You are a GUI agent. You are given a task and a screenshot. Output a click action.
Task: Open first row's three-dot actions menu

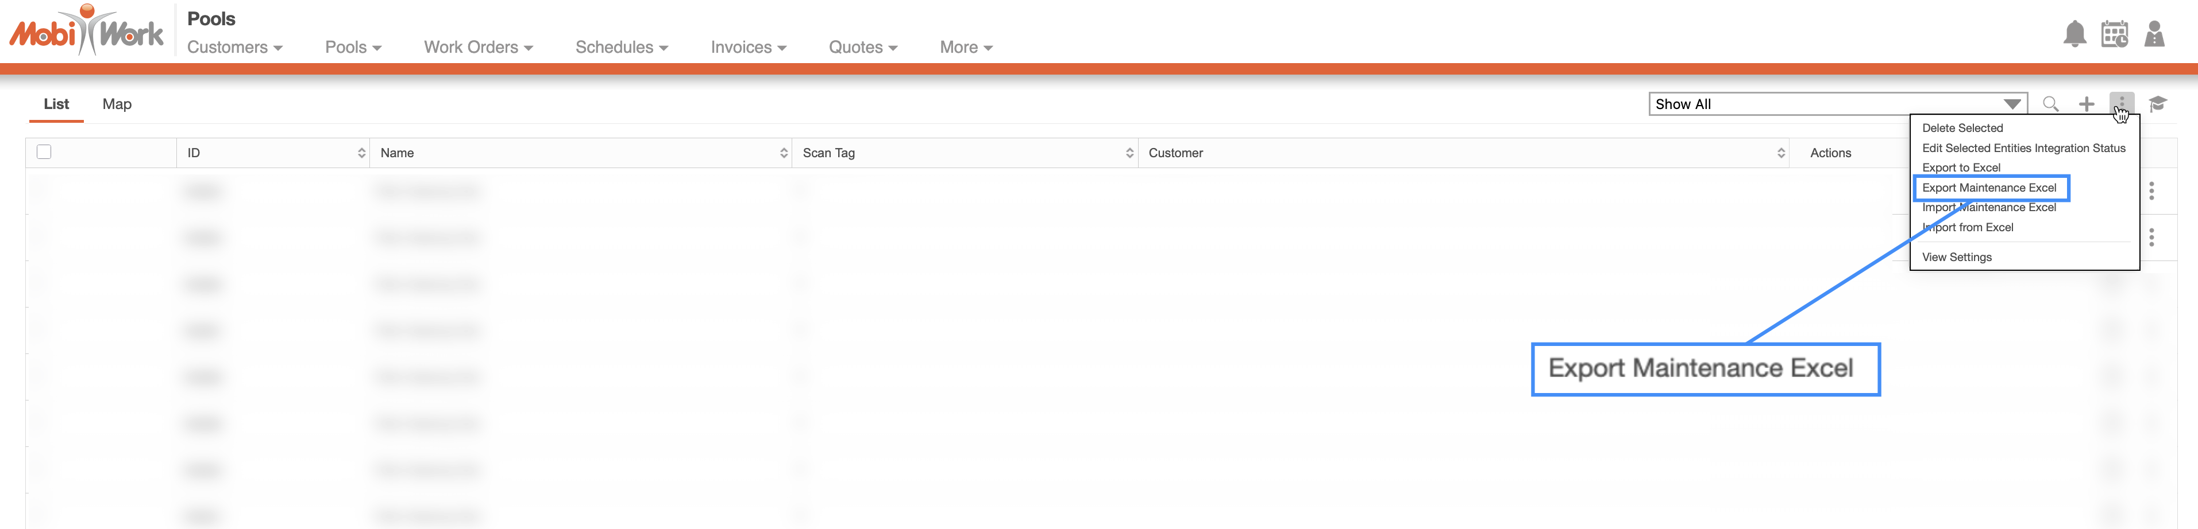[x=2151, y=191]
